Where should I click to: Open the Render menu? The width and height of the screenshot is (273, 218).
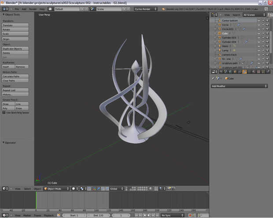pos(33,9)
